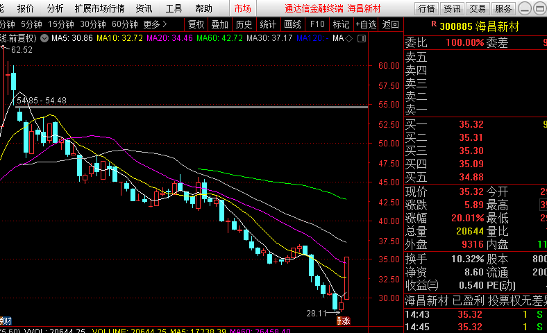Viewport: 547px width, 333px height.
Task: Click the 28.11 low price label
Action: 317,314
